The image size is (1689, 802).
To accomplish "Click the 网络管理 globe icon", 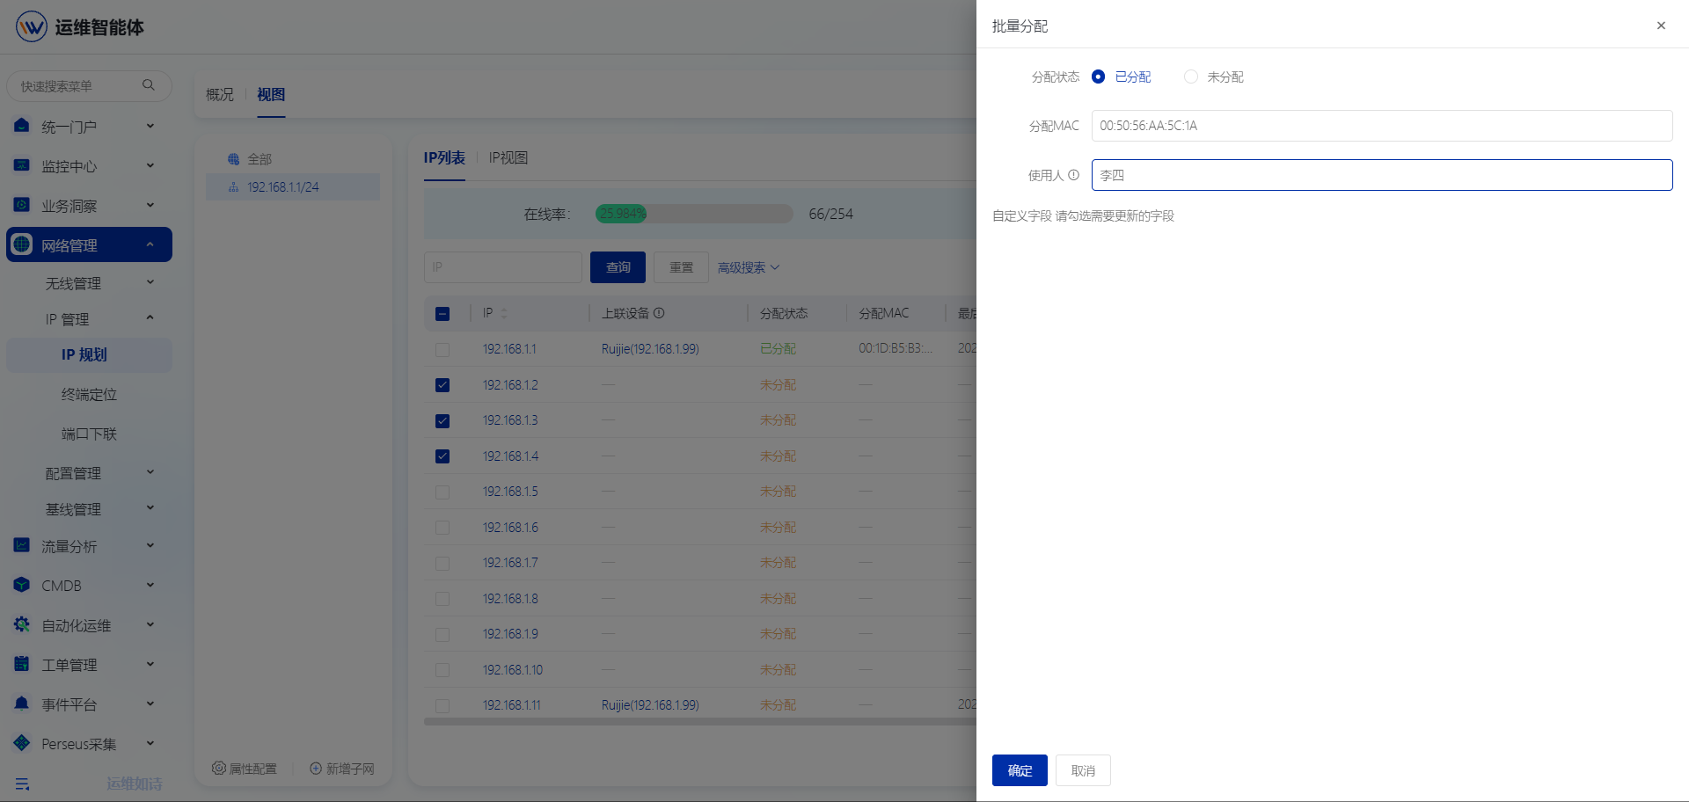I will click(x=22, y=244).
